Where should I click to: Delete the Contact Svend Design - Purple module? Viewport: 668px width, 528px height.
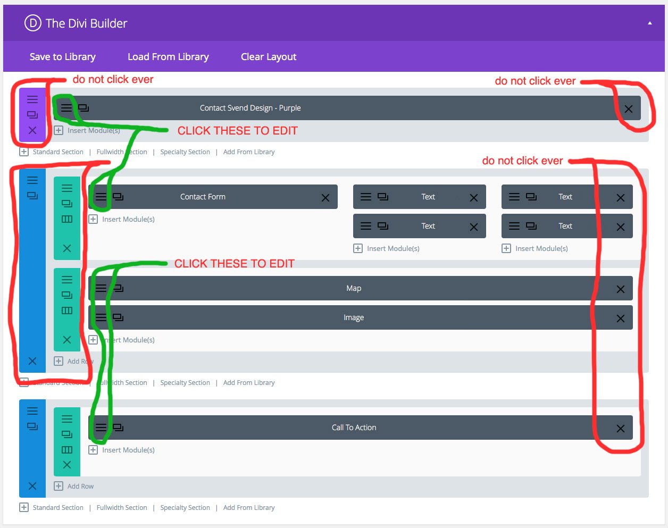[x=629, y=109]
